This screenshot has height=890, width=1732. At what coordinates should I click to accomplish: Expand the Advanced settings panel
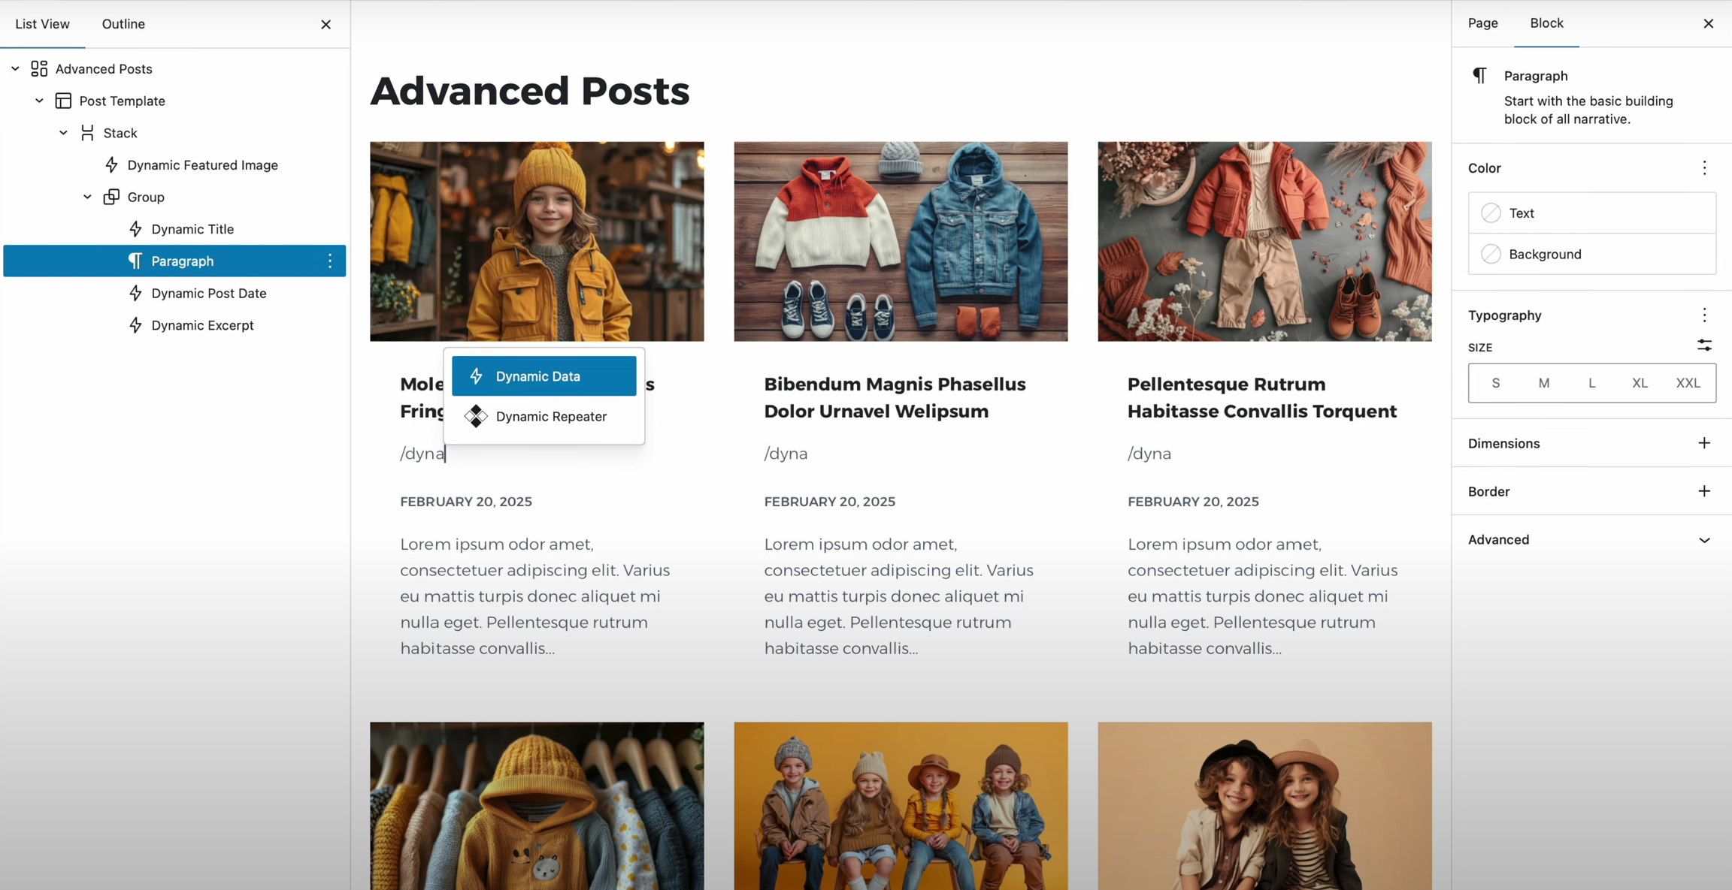[x=1704, y=540]
